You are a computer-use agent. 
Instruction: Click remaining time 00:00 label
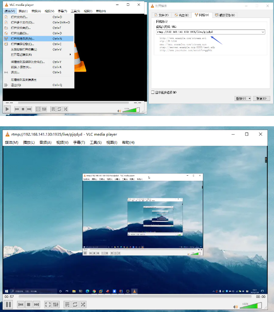tap(261, 297)
